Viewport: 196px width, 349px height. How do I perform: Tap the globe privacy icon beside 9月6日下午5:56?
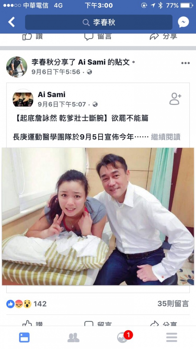point(89,72)
